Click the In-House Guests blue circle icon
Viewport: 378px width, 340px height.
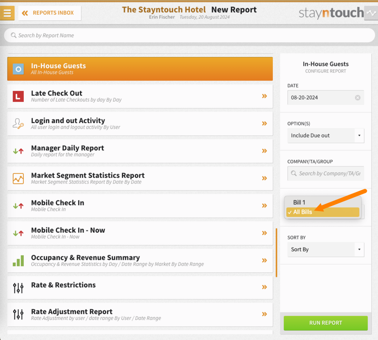[18, 69]
